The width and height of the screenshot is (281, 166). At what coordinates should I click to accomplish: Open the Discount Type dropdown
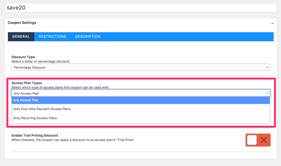(141, 67)
